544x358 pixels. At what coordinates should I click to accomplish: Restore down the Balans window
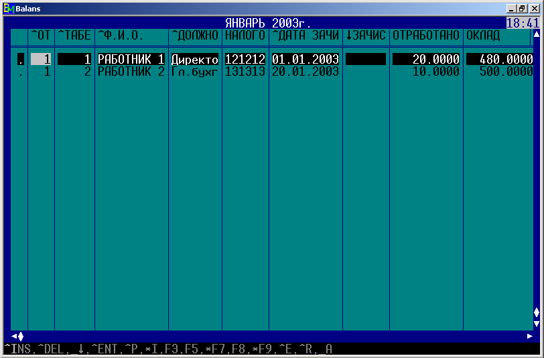tap(522, 9)
